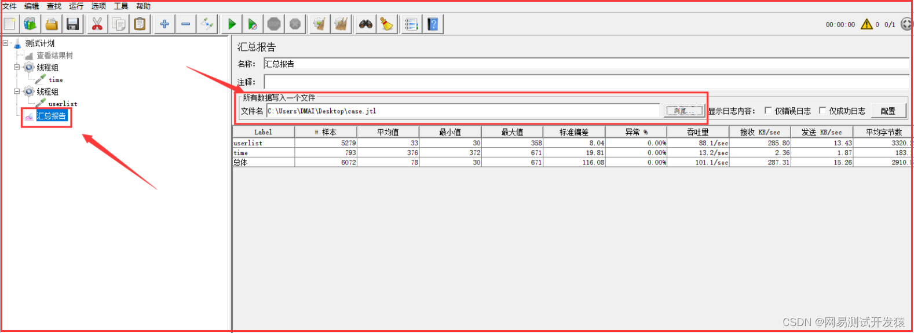This screenshot has height=333, width=914.
Task: Enable the 仅成功日志 checkbox
Action: (822, 111)
